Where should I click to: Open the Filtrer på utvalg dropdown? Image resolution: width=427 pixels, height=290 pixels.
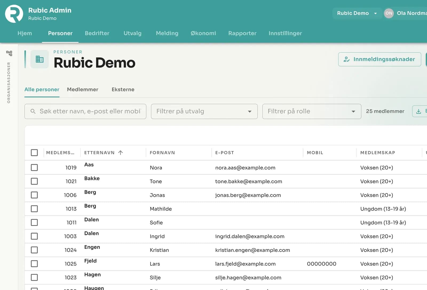click(204, 111)
